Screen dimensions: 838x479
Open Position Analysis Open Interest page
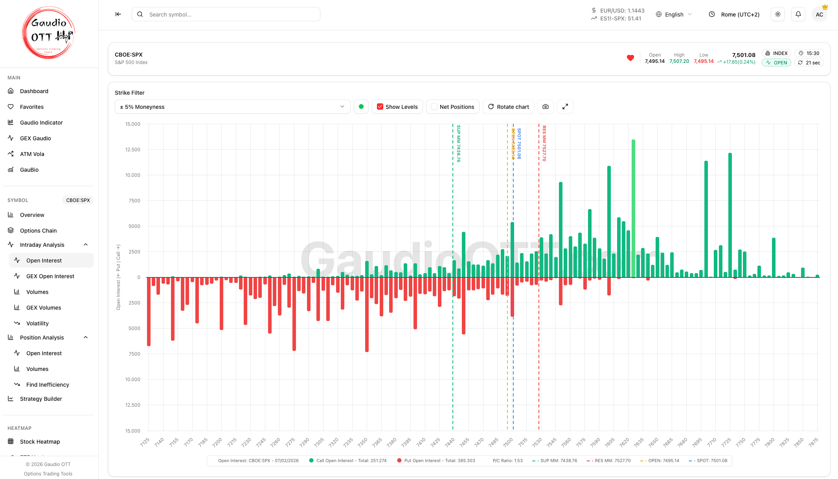51,353
